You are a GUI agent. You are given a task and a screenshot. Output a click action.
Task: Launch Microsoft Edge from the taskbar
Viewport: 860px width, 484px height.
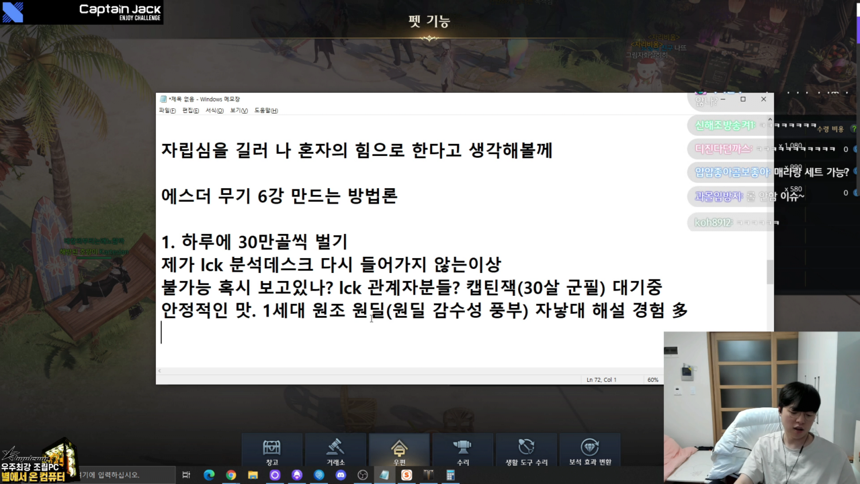tap(209, 475)
